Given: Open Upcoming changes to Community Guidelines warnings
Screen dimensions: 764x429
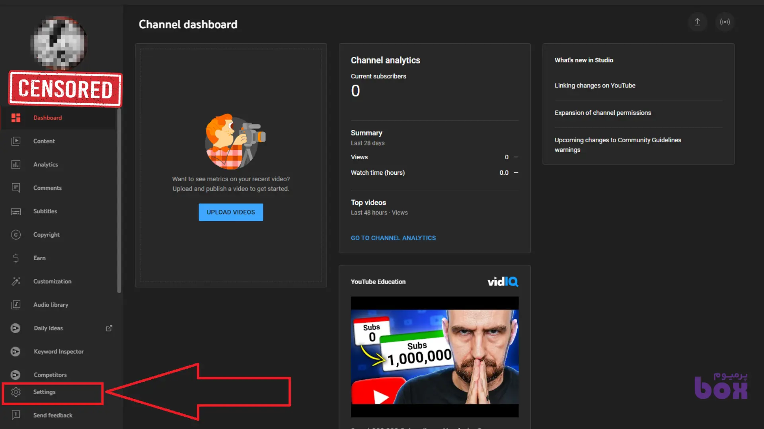Looking at the screenshot, I should coord(618,145).
